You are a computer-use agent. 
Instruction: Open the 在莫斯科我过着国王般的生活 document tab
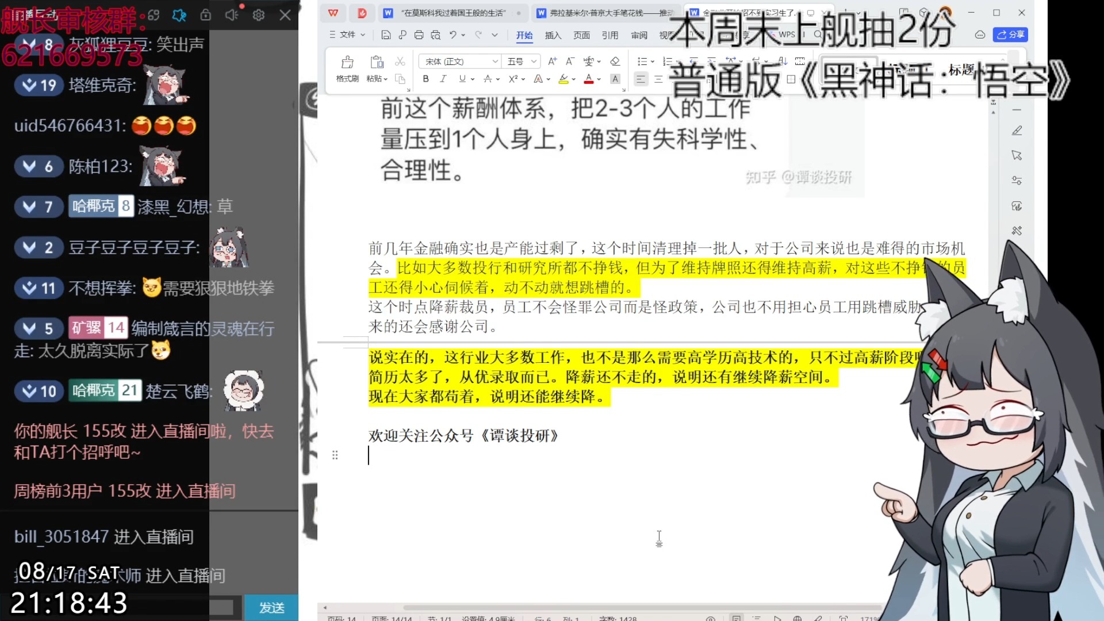tap(453, 13)
